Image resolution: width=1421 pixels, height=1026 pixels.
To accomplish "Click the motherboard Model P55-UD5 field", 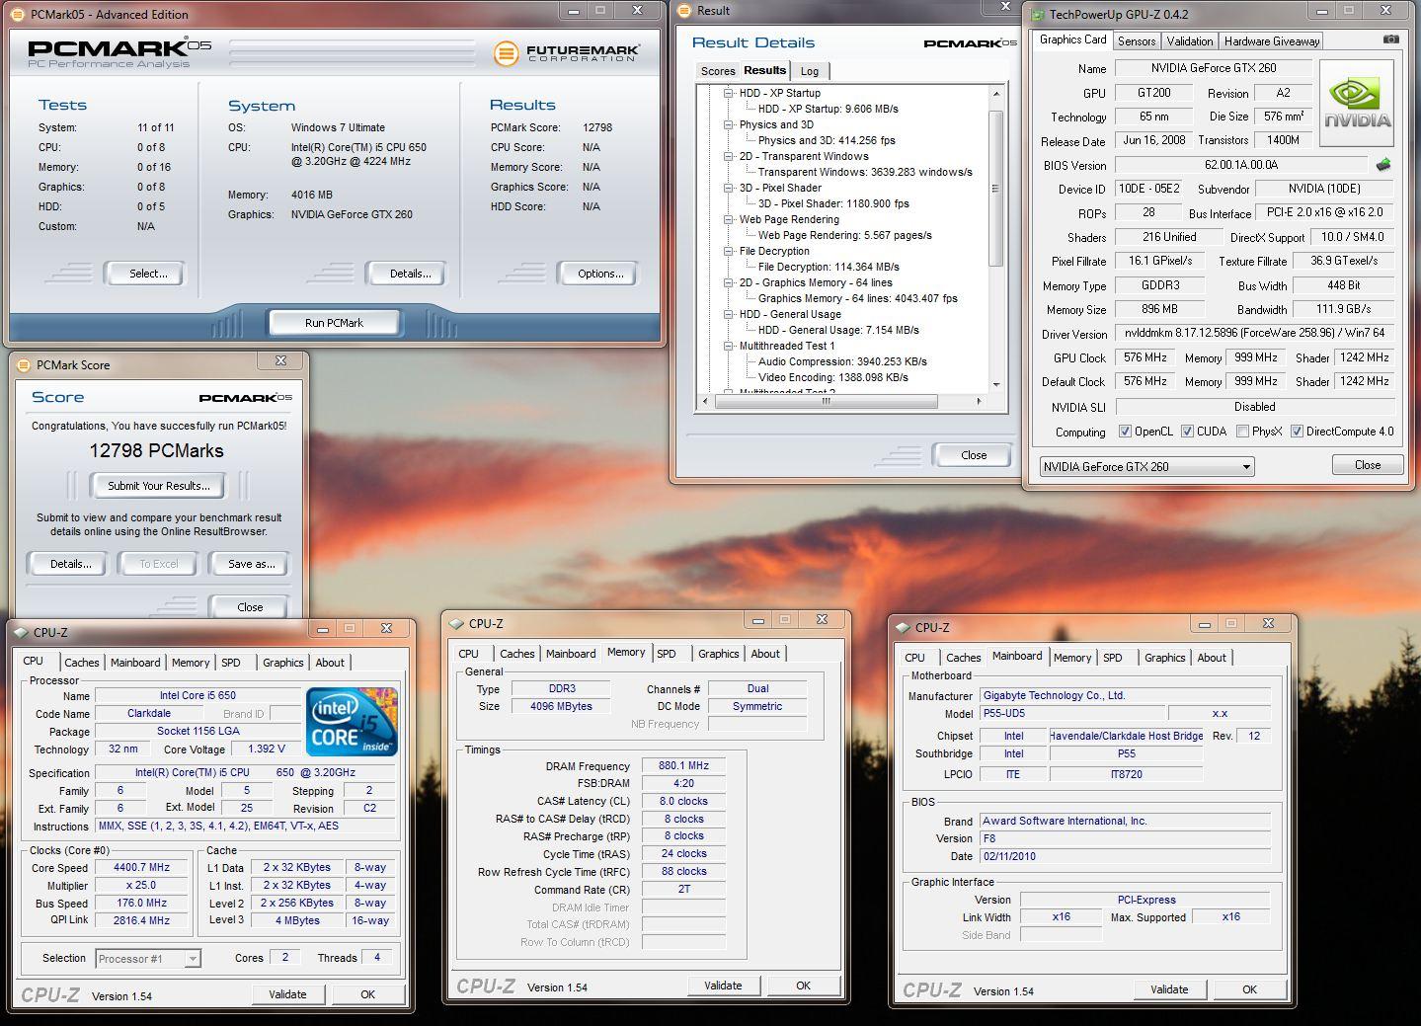I will (x=1071, y=713).
